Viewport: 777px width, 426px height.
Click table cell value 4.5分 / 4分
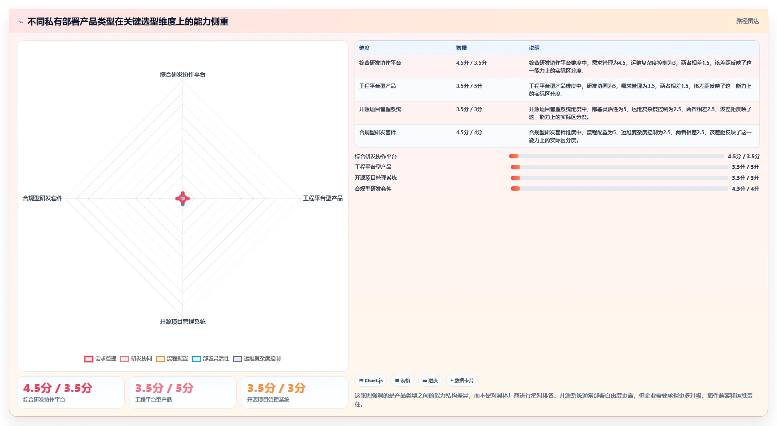click(x=469, y=133)
